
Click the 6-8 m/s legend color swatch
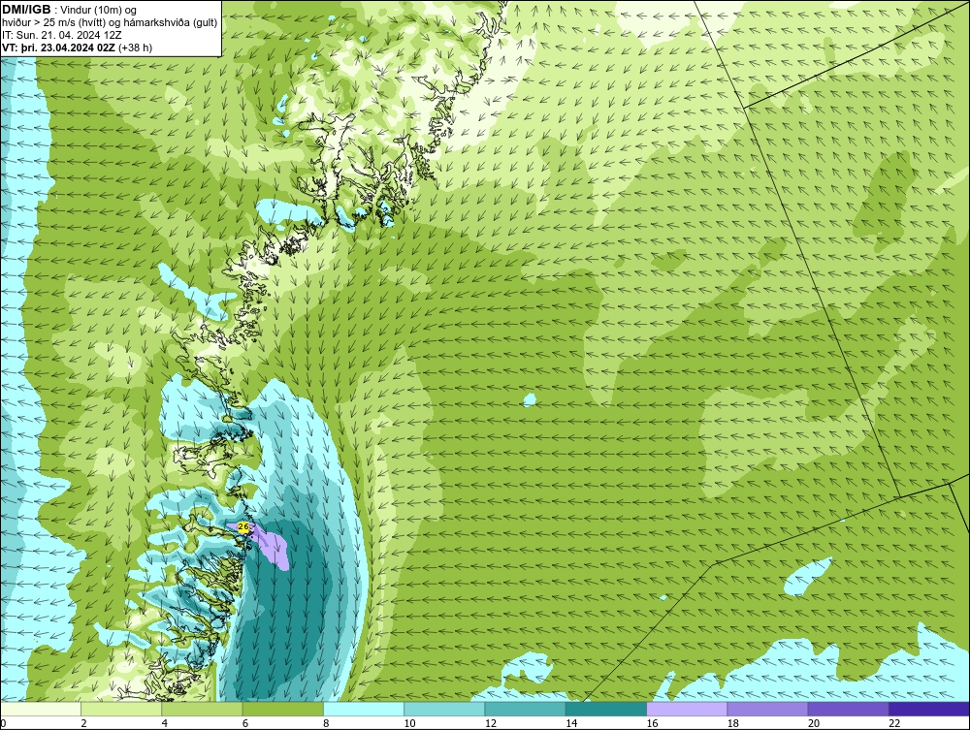click(x=282, y=709)
